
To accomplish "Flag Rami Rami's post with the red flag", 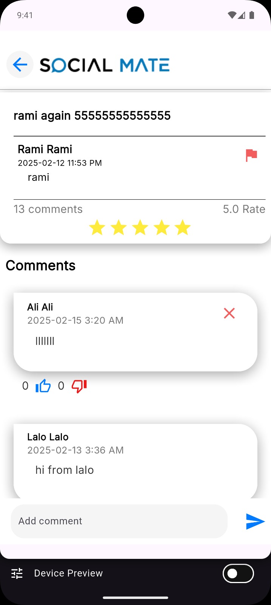I will 251,155.
